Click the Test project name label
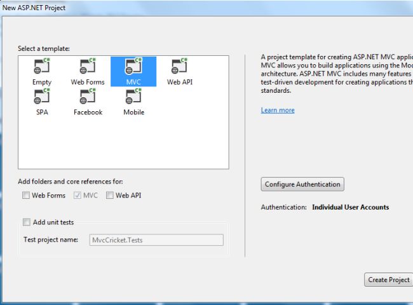 click(x=51, y=240)
